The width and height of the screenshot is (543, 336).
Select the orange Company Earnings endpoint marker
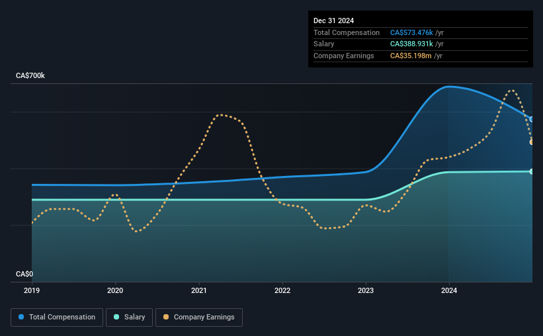[532, 142]
